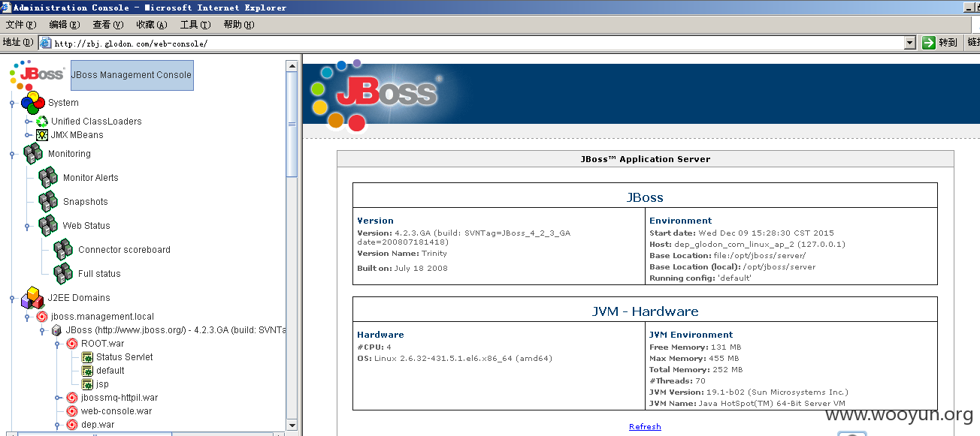Screen dimensions: 980x436
Task: Open the 文件(F) menu
Action: (x=21, y=25)
